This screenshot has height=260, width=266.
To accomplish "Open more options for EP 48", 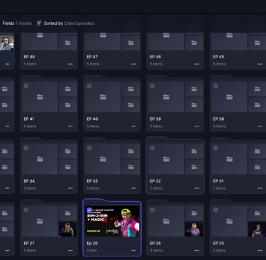I will (70, 64).
